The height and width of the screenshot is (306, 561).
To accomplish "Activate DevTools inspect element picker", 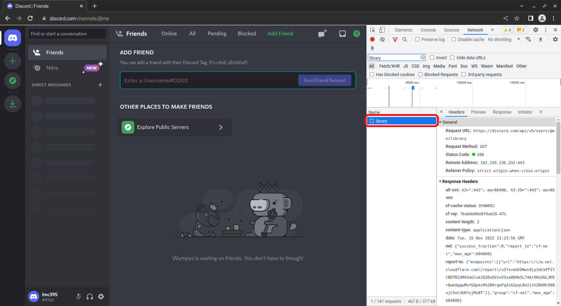I will [x=373, y=30].
